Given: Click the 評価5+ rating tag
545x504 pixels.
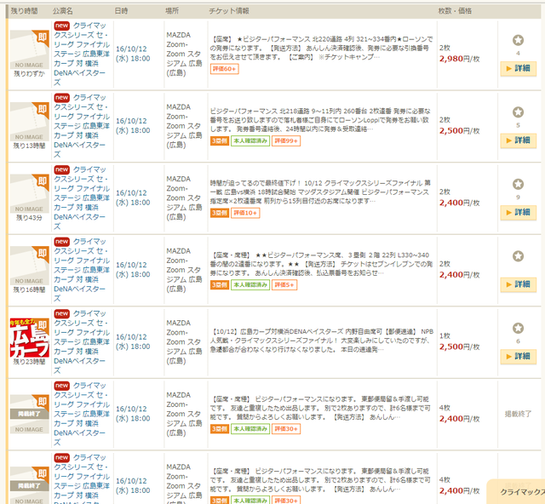Looking at the screenshot, I should click(x=284, y=285).
